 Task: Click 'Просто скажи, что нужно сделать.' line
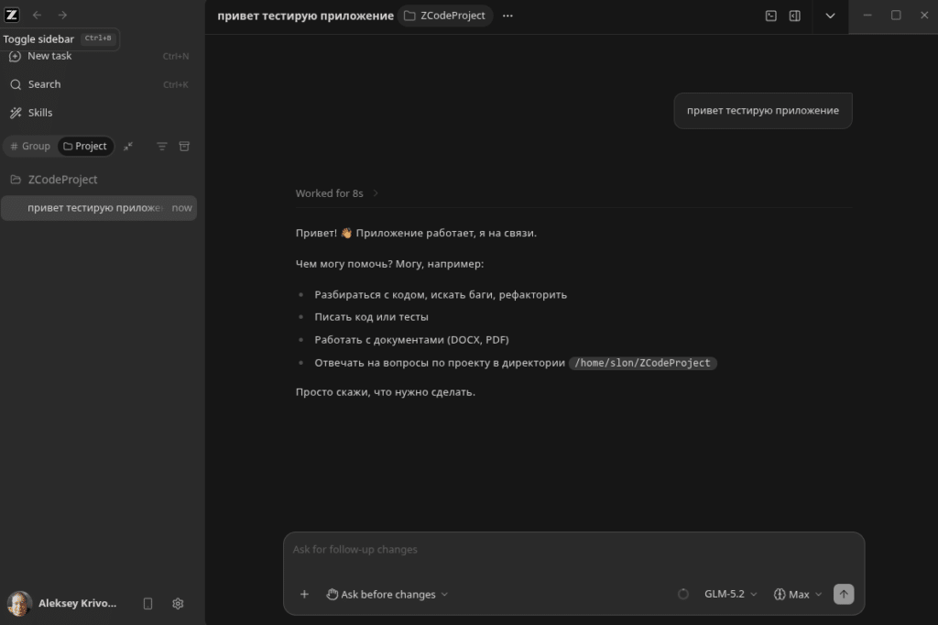(386, 392)
